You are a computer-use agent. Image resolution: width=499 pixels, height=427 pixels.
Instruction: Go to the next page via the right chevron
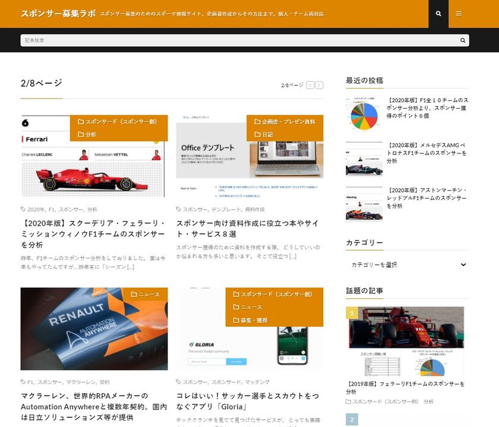[318, 84]
